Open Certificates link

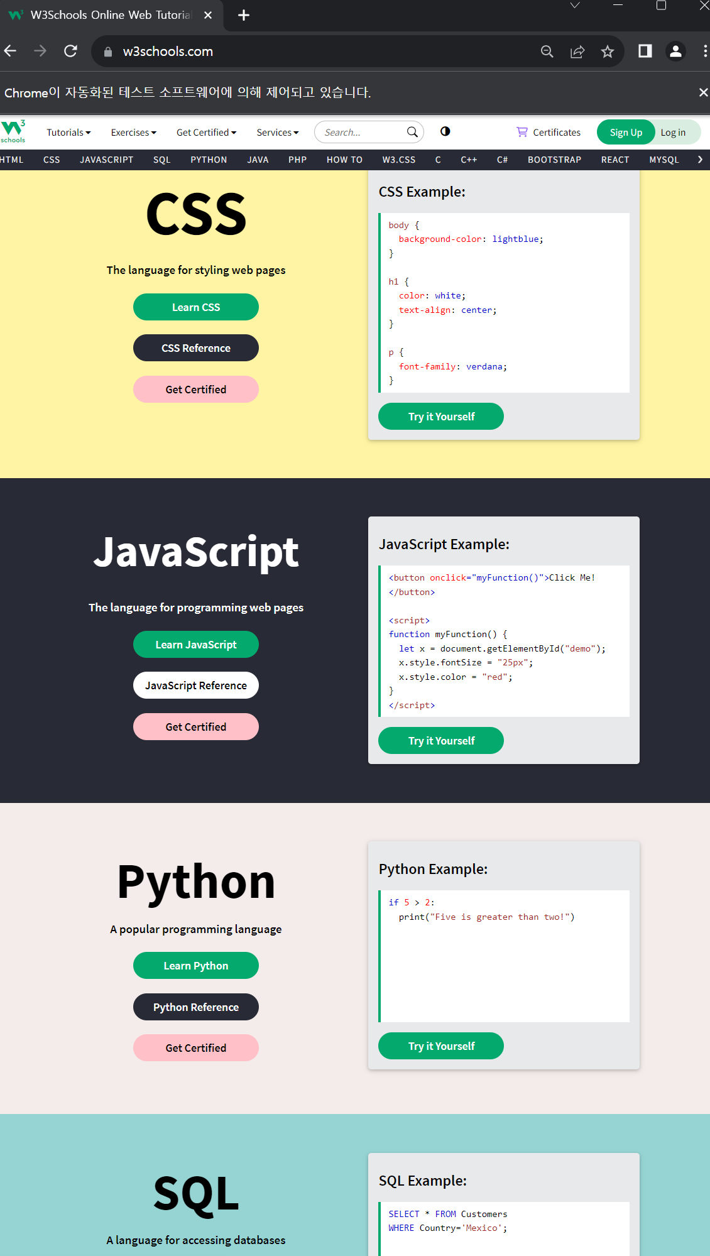tap(556, 133)
